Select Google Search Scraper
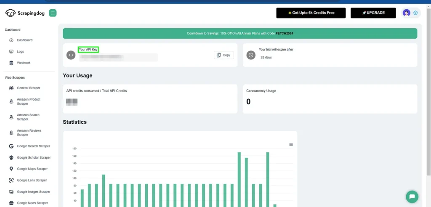Viewport: 431px width, 207px height. 33,146
